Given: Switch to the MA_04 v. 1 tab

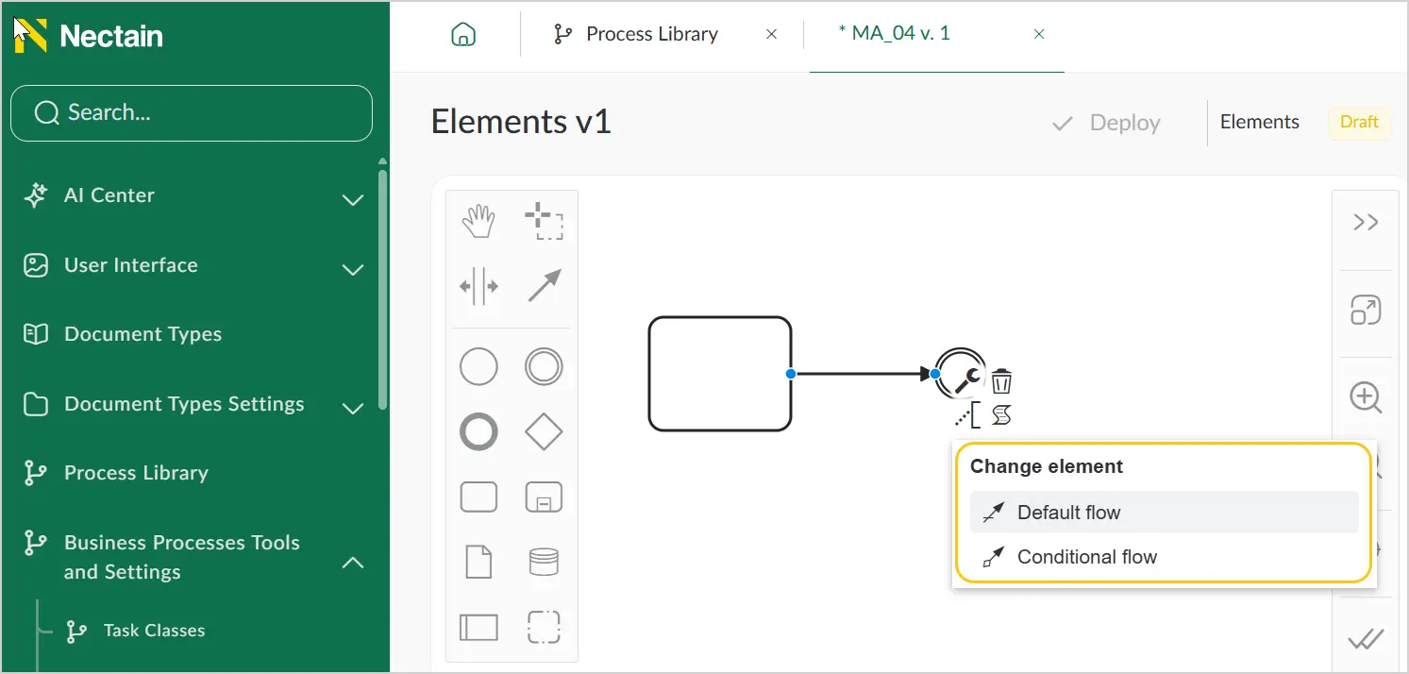Looking at the screenshot, I should click(x=894, y=34).
